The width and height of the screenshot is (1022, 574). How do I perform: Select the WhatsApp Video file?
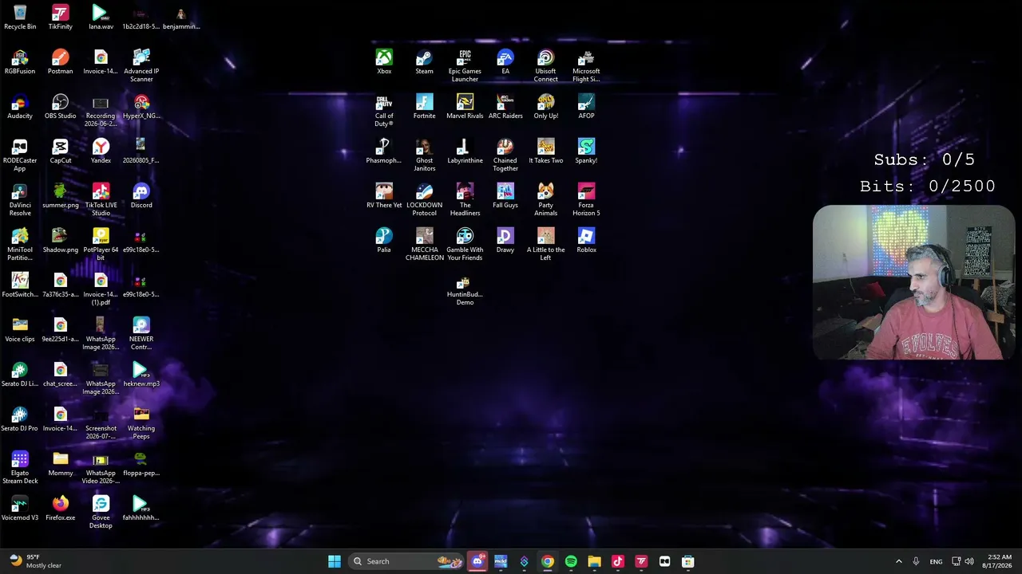point(101,467)
